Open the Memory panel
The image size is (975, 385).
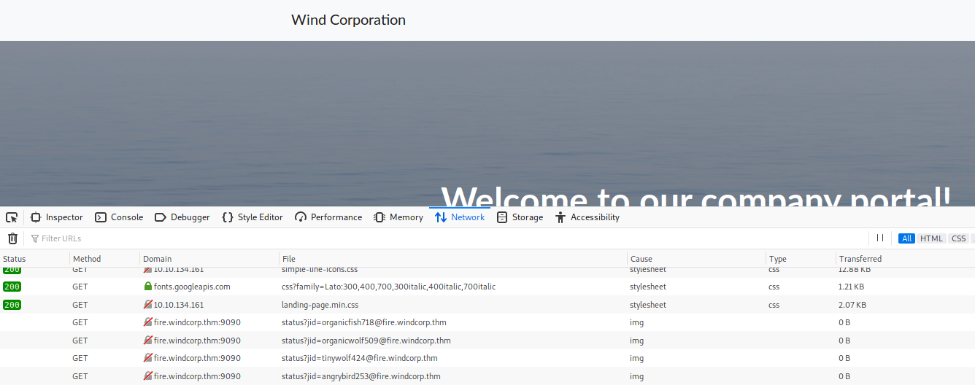pyautogui.click(x=398, y=217)
